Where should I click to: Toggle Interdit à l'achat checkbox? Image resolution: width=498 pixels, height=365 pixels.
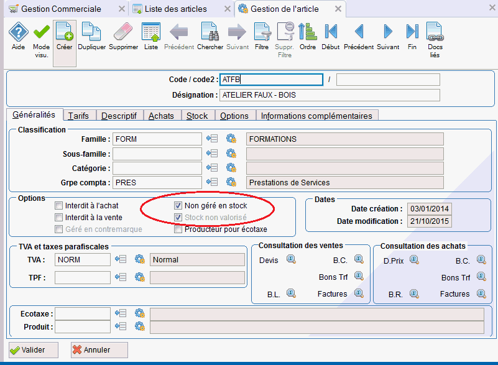pyautogui.click(x=58, y=206)
